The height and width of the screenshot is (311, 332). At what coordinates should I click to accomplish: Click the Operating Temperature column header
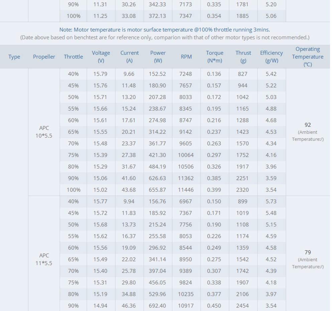(x=308, y=57)
